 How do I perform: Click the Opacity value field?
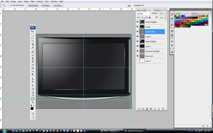[x=161, y=13]
